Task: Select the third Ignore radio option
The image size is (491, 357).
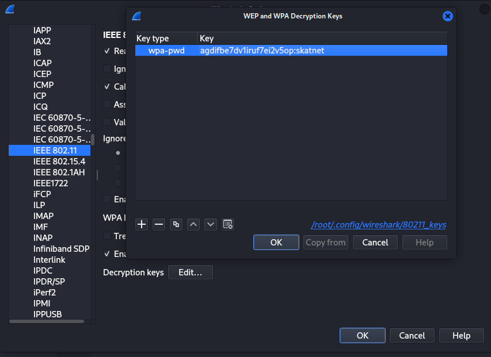Action: (118, 183)
